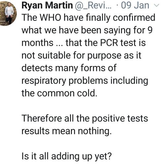Click the line 'The WHO have finally confirmed'
The height and width of the screenshot is (165, 165).
[x=88, y=17]
